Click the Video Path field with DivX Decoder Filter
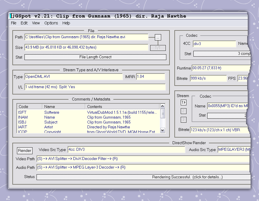The height and width of the screenshot is (201, 259). [143, 159]
